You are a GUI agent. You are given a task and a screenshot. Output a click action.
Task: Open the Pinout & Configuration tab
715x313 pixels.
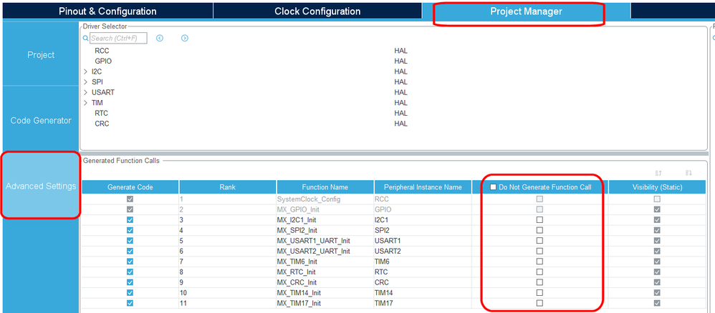107,11
